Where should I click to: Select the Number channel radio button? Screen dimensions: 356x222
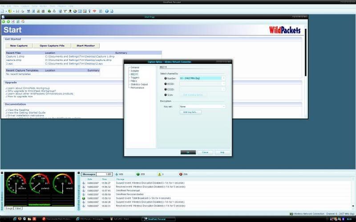coord(166,78)
